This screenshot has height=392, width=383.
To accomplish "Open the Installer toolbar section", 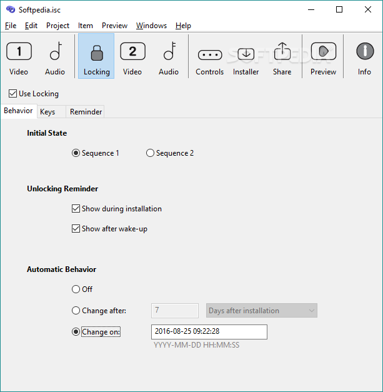I will point(246,60).
